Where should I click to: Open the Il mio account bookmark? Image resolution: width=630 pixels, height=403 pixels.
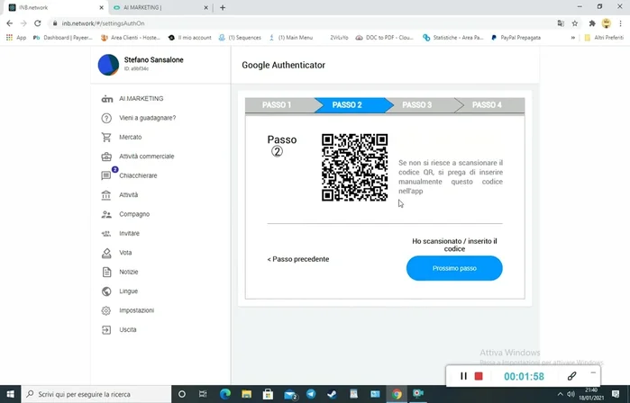point(190,38)
